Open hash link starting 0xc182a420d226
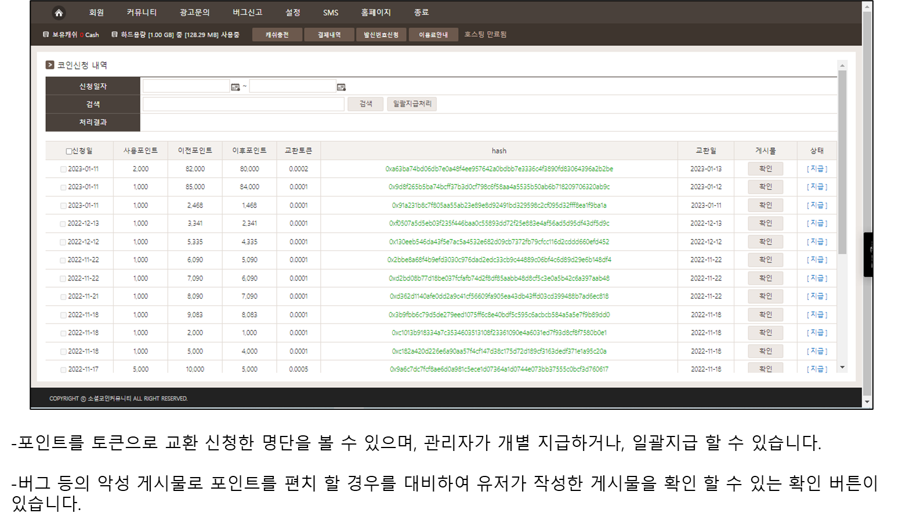 (x=499, y=352)
